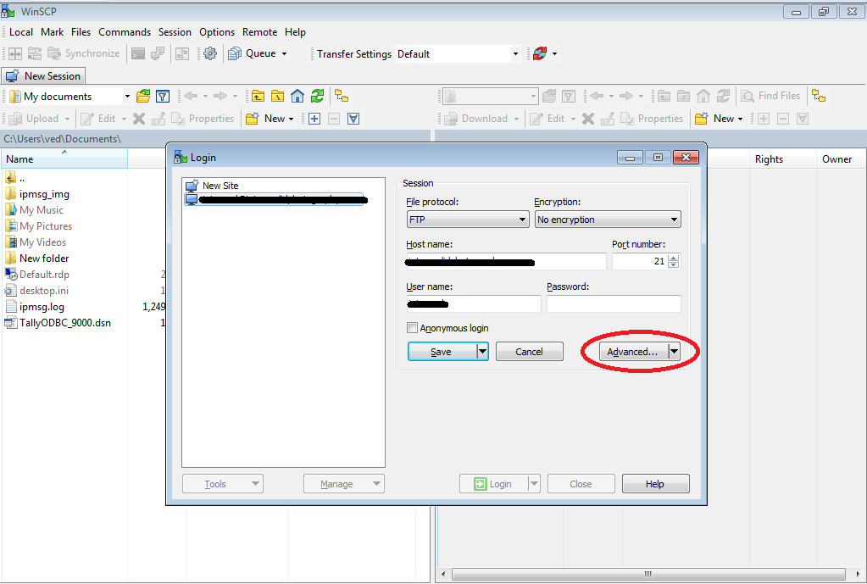
Task: Expand the Save button dropdown arrow
Action: pyautogui.click(x=482, y=352)
